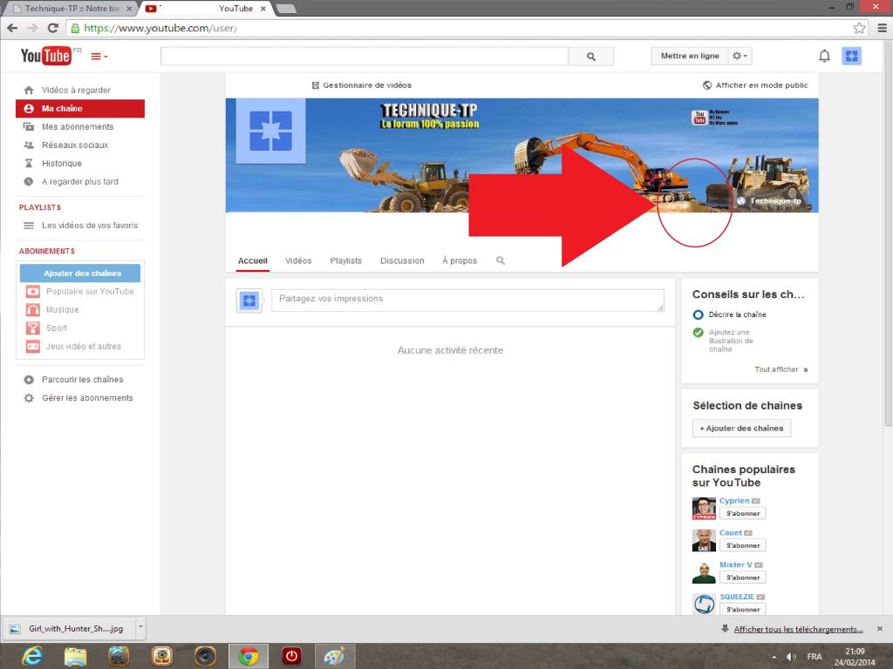
Task: Click the avatar beside the comment box
Action: pos(249,301)
